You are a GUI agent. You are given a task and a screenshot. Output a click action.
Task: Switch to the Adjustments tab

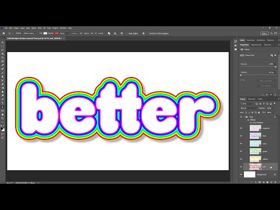[x=256, y=45]
